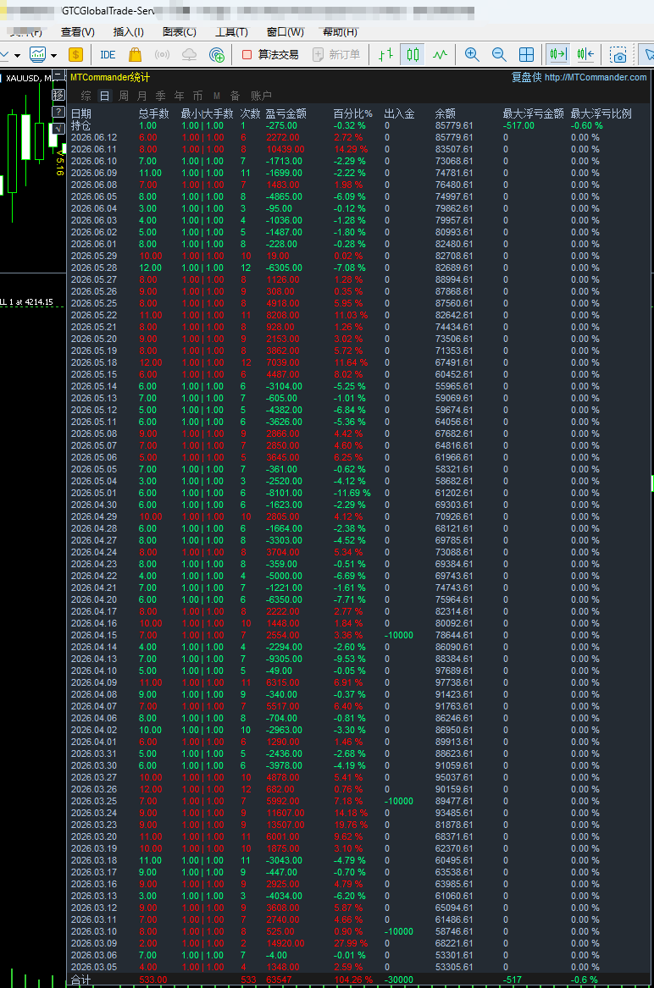Image resolution: width=654 pixels, height=988 pixels.
Task: Click profit value 14920.00
Action: click(x=285, y=943)
